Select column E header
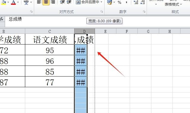Screen dimensions: 190x113 click(x=105, y=31)
